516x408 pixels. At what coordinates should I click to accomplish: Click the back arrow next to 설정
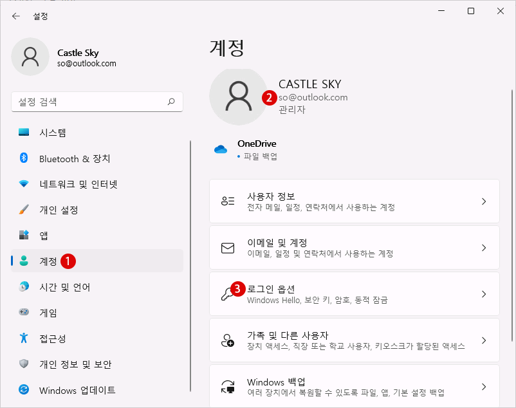tap(16, 16)
